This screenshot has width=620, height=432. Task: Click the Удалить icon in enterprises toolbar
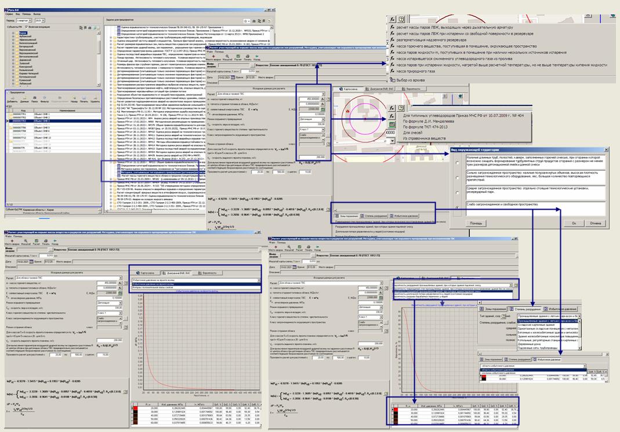[x=95, y=98]
